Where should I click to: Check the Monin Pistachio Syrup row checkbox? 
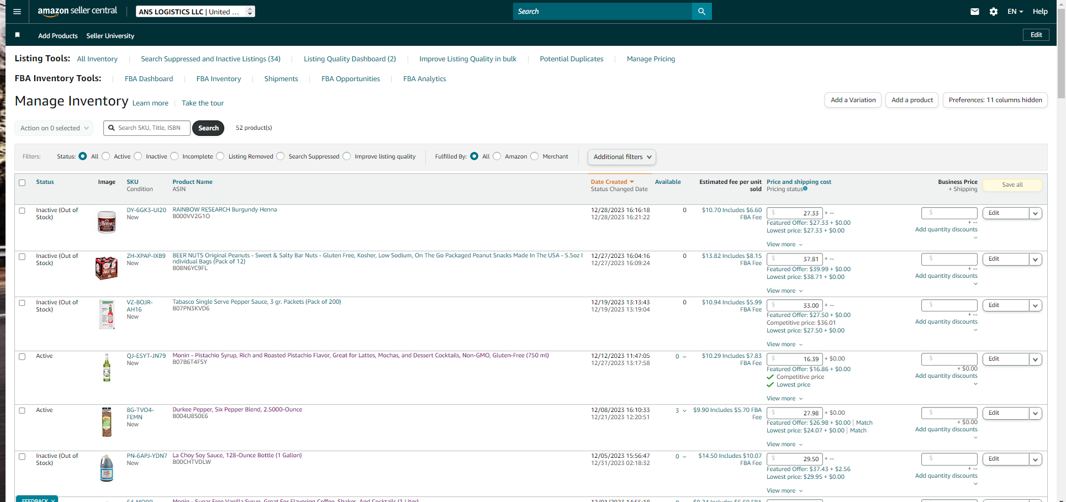pos(22,357)
